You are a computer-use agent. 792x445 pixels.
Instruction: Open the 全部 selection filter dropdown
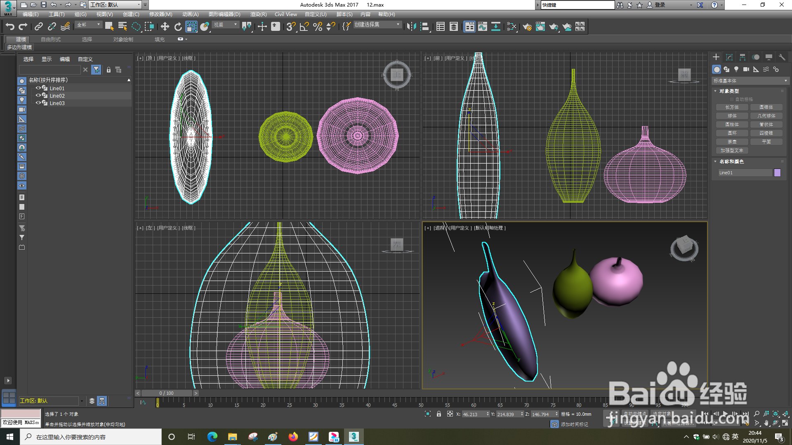click(x=89, y=25)
